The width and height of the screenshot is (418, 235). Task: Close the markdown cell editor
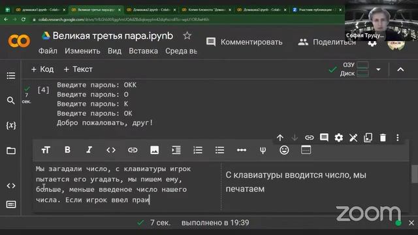(x=353, y=138)
